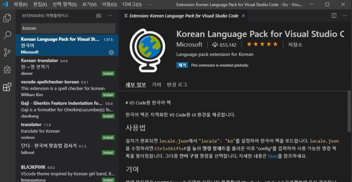This screenshot has height=182, width=352.
Task: Install the Gaji Gherkin extension
Action: [108, 116]
